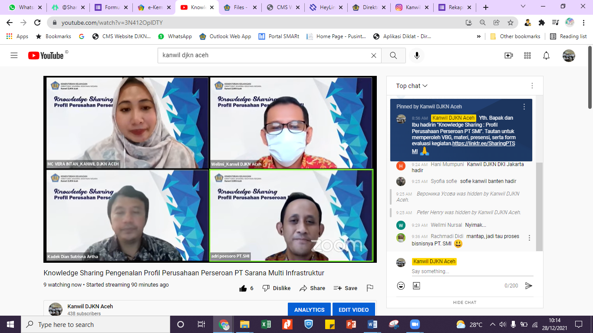Viewport: 593px width, 333px height.
Task: Open the notifications bell icon
Action: point(546,55)
